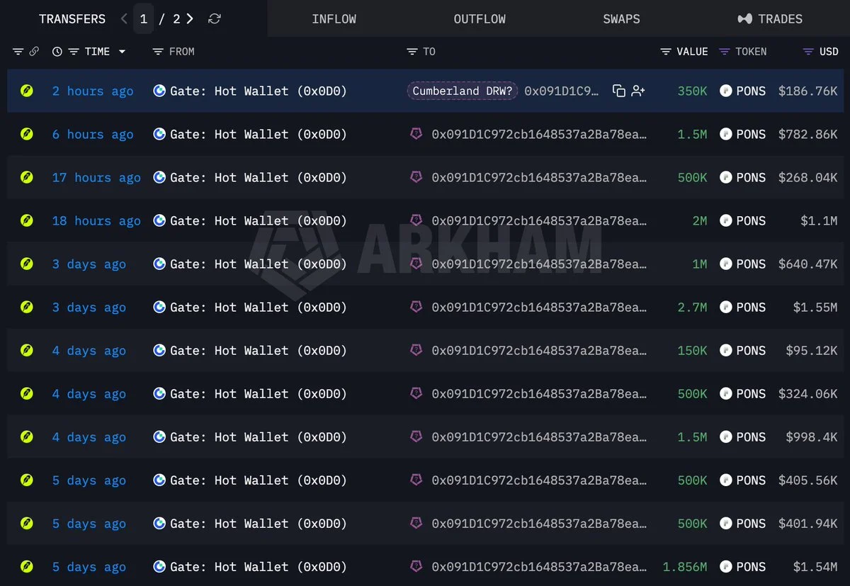Open recipient address 0x091D1C972cb... in the $95.12K row

[539, 350]
